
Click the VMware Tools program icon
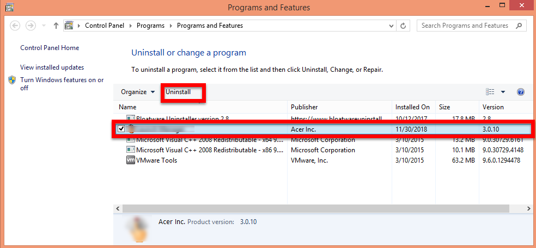(130, 160)
